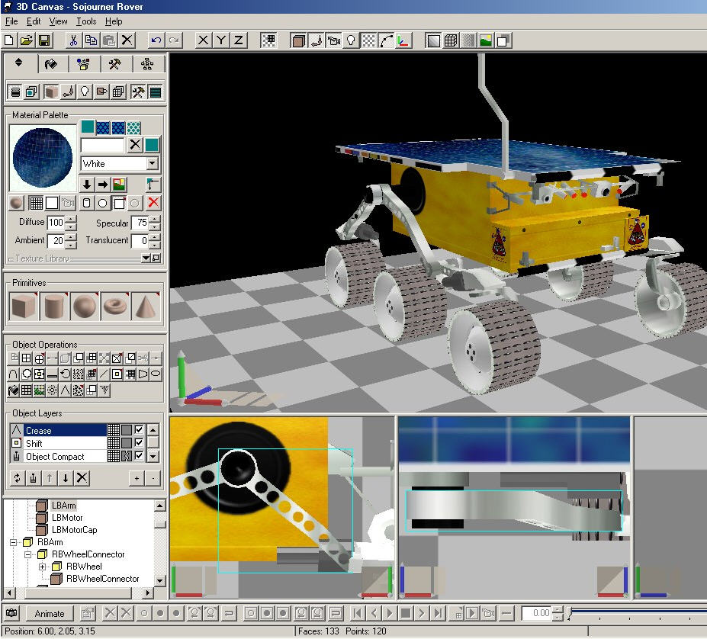This screenshot has height=639, width=707.
Task: Click the light bulb icon in top toolbar
Action: pos(351,40)
